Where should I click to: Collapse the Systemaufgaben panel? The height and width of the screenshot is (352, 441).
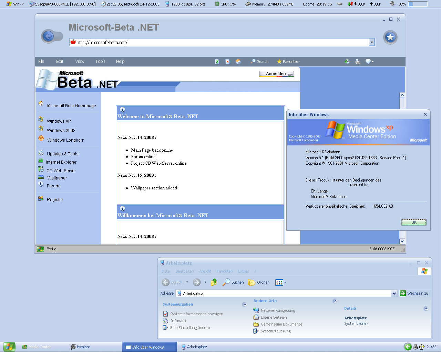pyautogui.click(x=244, y=304)
